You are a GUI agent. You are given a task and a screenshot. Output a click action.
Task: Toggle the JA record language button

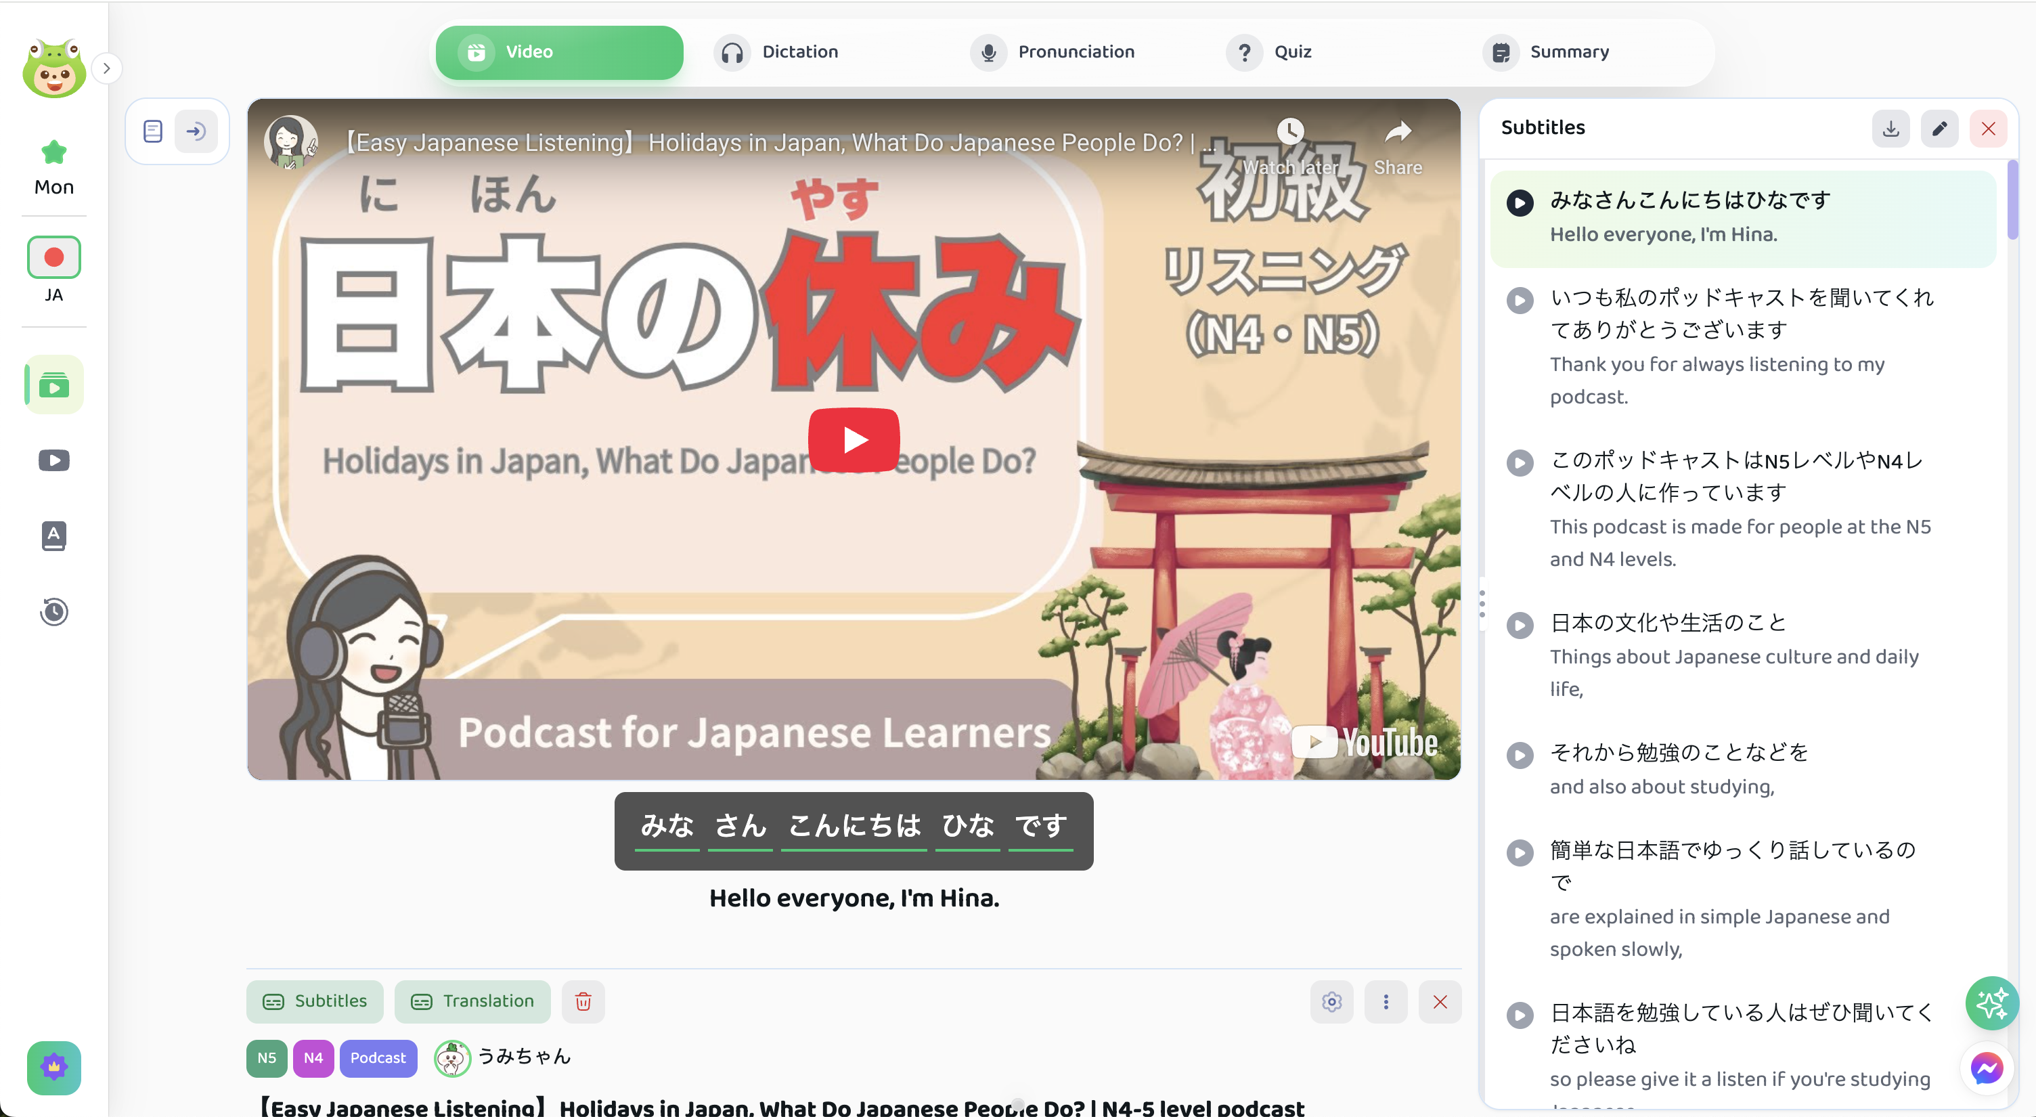point(53,258)
